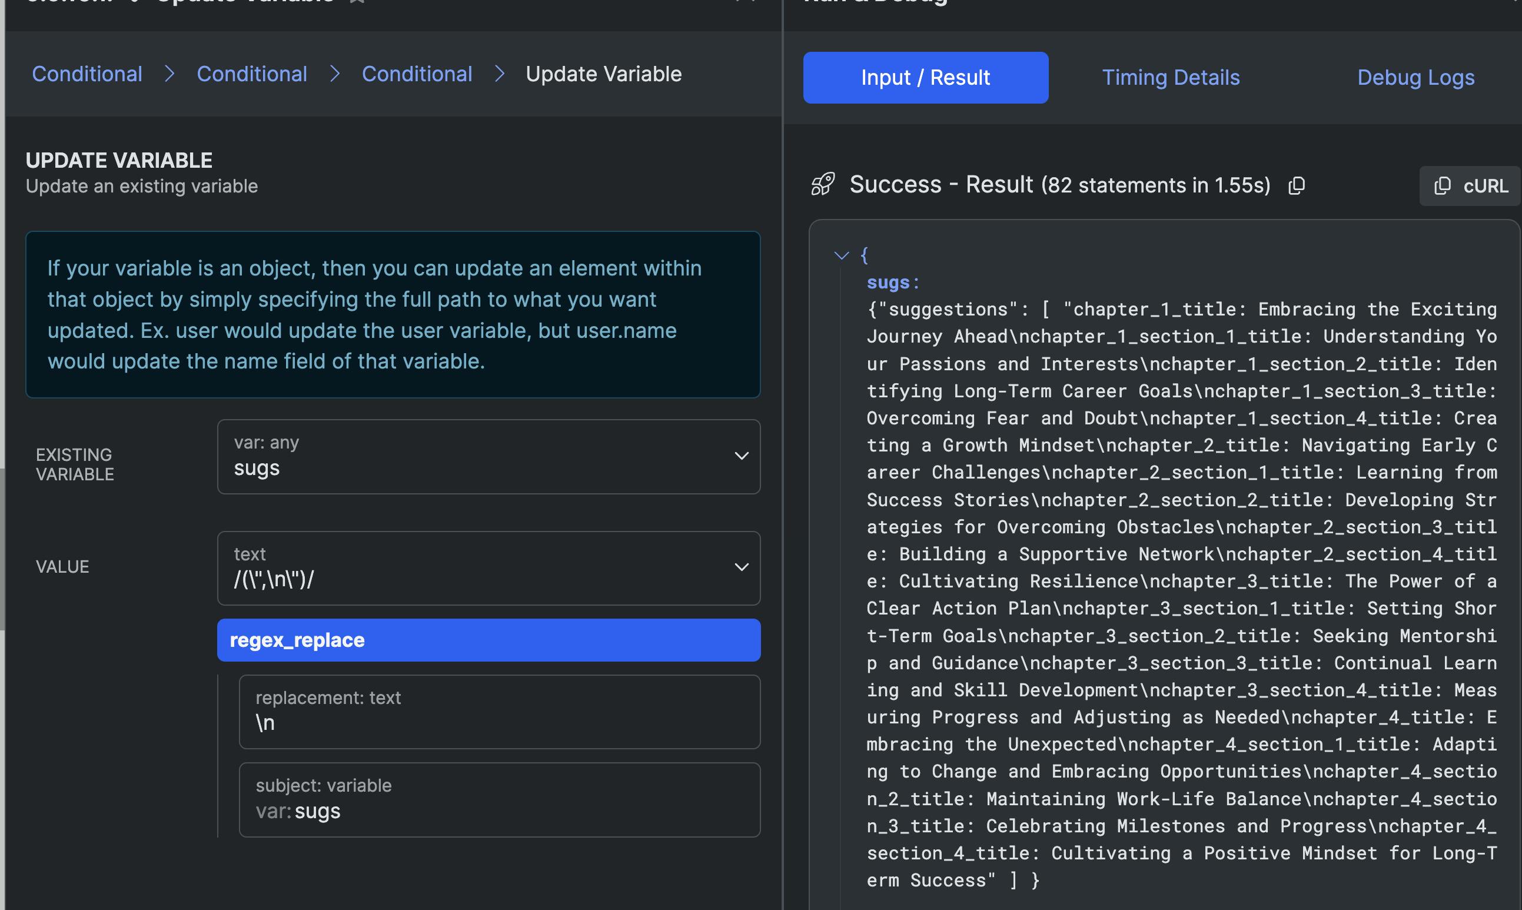Navigate to the second Conditional breadcrumb
The height and width of the screenshot is (910, 1522).
tap(251, 74)
